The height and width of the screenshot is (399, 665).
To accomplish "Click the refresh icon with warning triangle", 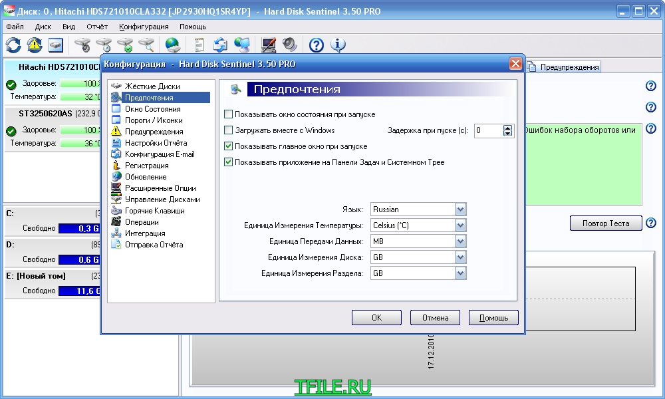I will 35,45.
